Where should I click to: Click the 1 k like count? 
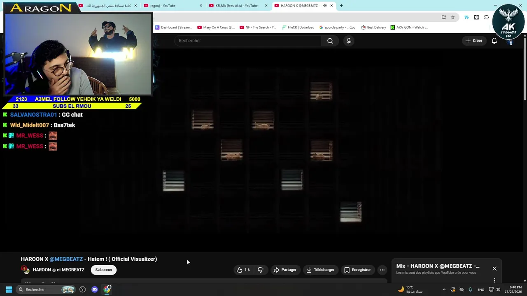(x=247, y=270)
